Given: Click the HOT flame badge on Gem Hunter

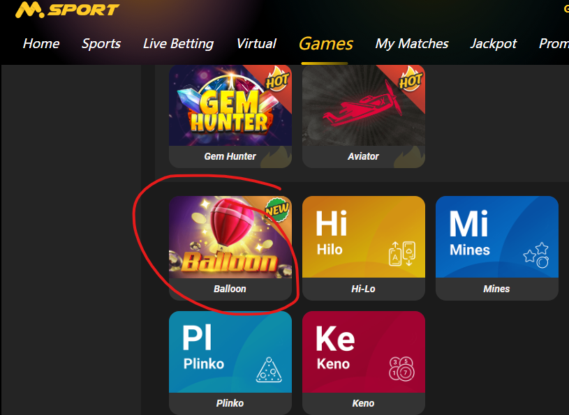Looking at the screenshot, I should (278, 79).
